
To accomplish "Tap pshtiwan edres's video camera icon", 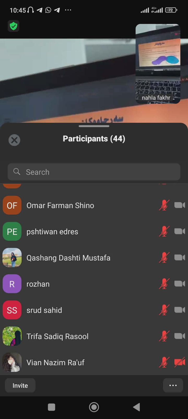I will pyautogui.click(x=180, y=231).
